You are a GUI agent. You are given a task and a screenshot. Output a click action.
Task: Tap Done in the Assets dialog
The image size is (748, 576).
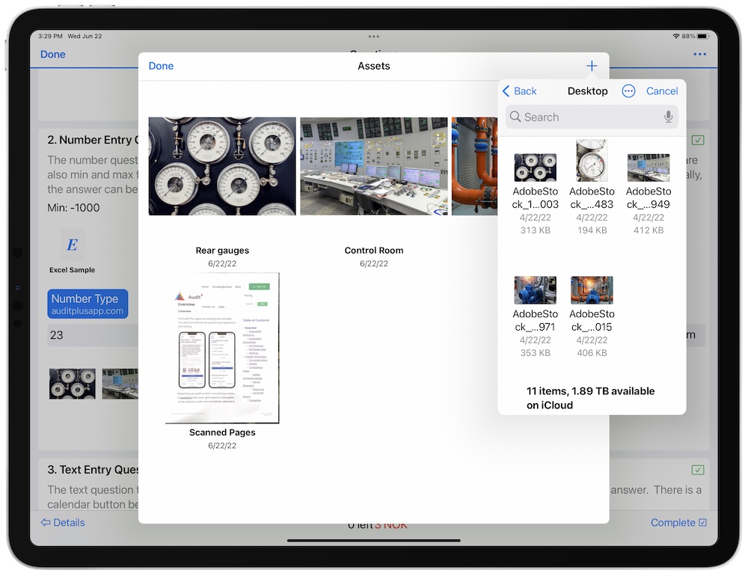(x=161, y=66)
